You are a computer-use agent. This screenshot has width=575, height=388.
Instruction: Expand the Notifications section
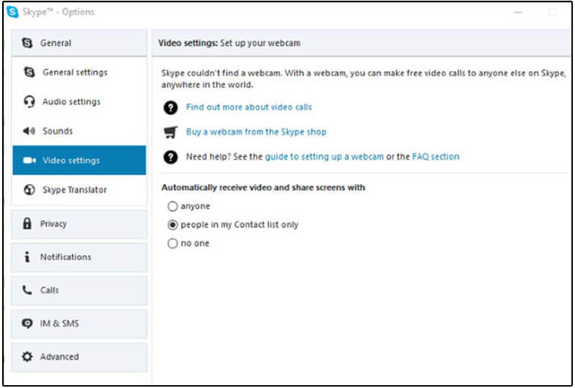pyautogui.click(x=79, y=257)
